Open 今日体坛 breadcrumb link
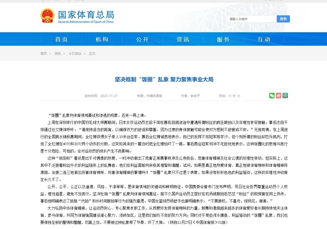 75,54
